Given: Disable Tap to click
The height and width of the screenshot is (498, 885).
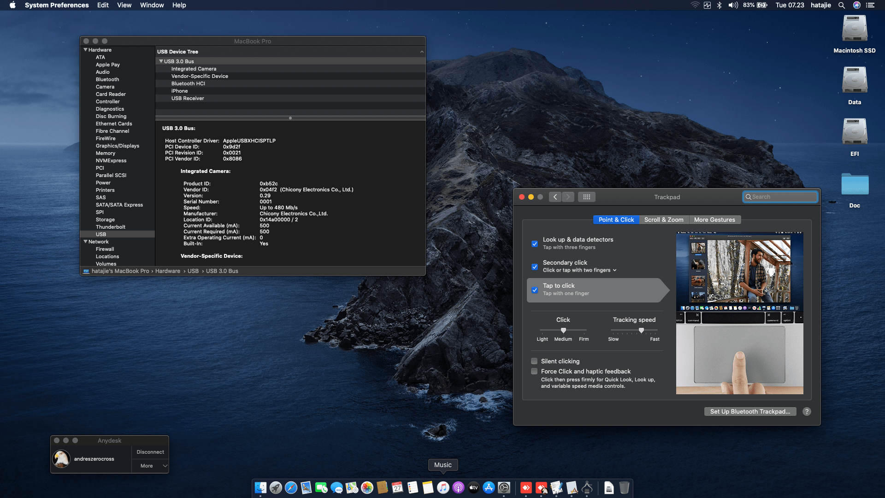Looking at the screenshot, I should (535, 290).
